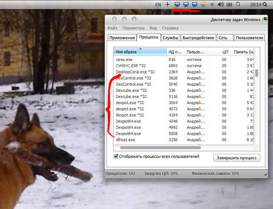Select Dexcube.exe with PID 336

point(184,90)
